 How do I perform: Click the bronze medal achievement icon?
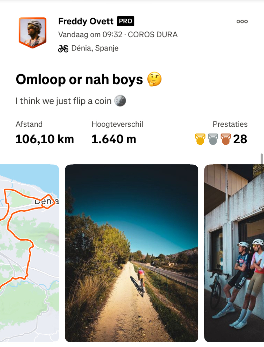[x=225, y=139]
